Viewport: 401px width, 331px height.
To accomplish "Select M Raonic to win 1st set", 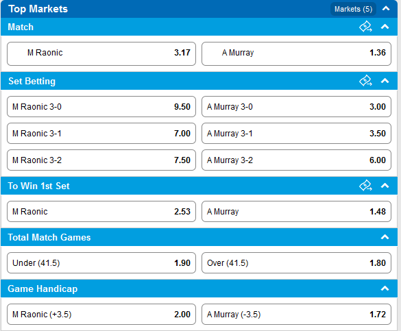I will click(x=101, y=211).
